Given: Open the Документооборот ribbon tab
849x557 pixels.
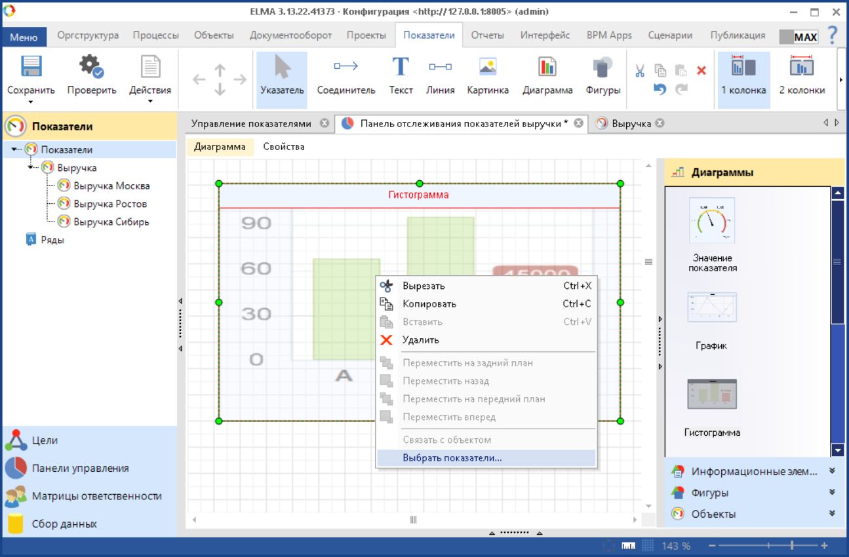Looking at the screenshot, I should pyautogui.click(x=290, y=35).
